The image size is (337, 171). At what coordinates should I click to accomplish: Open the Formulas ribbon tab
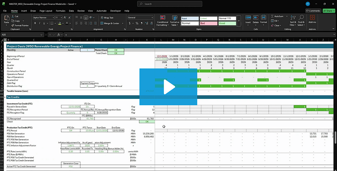click(60, 11)
